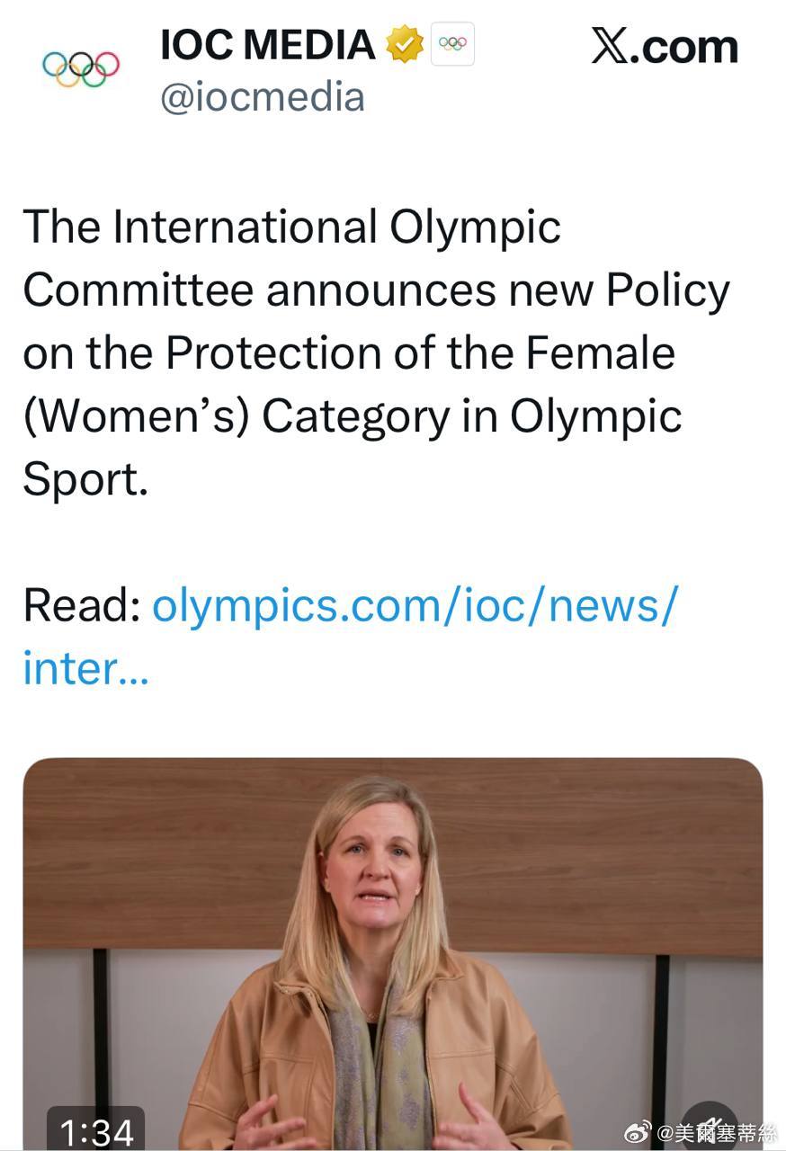
Task: Click the Weibo logo watermark
Action: [638, 1133]
